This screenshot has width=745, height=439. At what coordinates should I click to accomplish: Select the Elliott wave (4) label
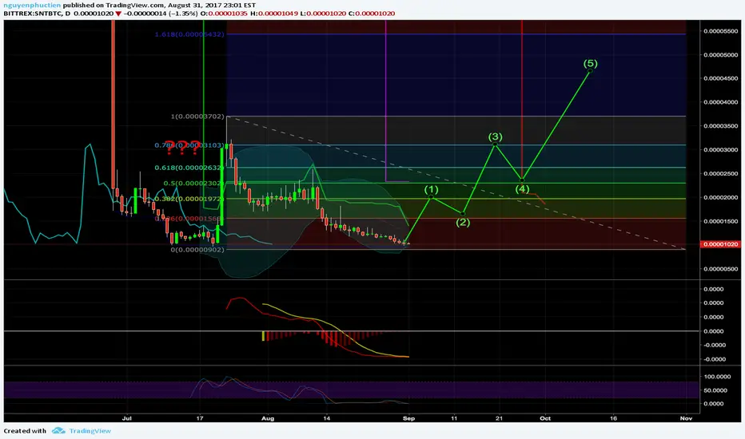click(522, 189)
